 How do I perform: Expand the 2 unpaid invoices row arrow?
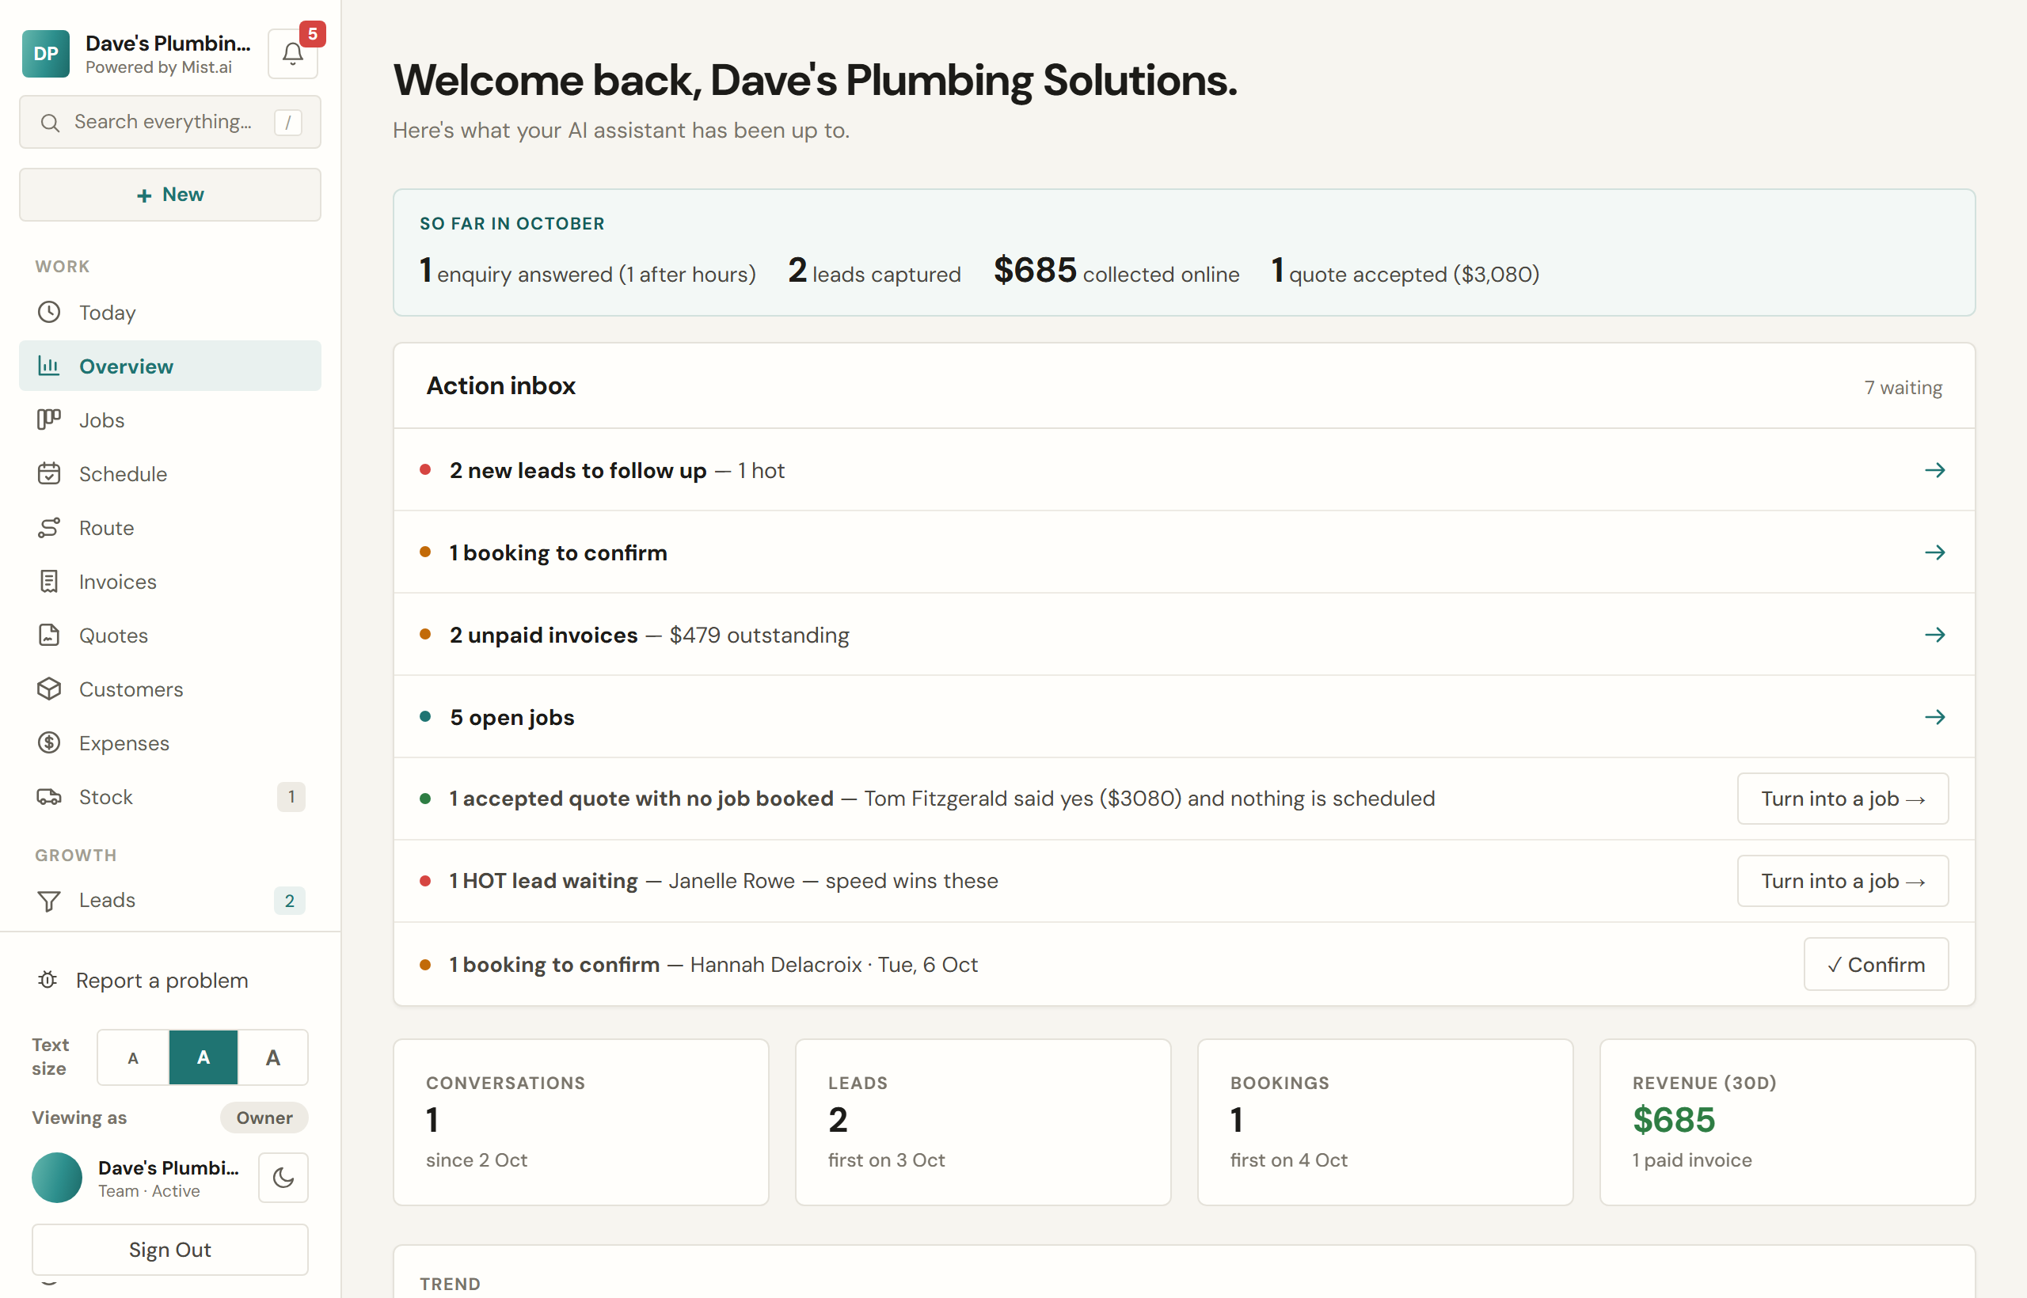pos(1934,634)
